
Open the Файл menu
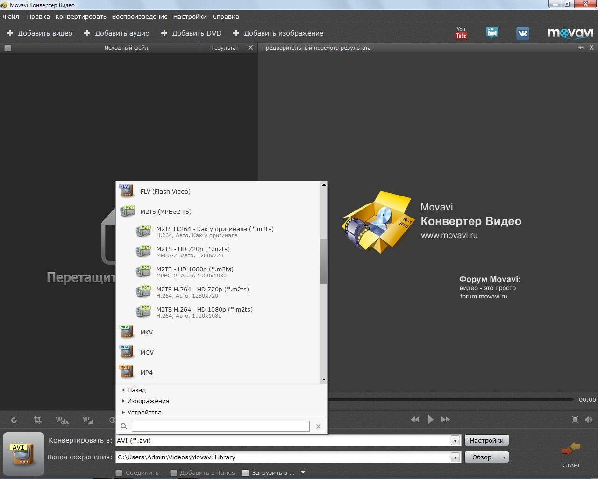11,16
